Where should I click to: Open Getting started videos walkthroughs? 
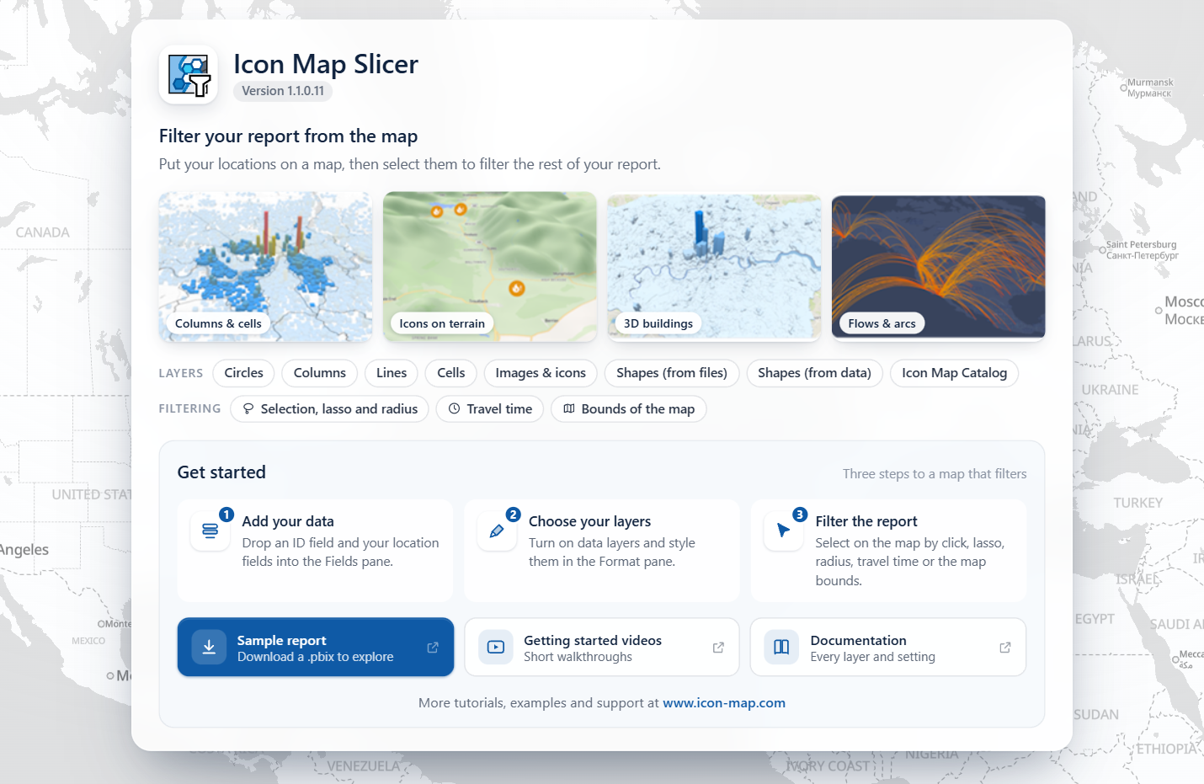coord(602,648)
